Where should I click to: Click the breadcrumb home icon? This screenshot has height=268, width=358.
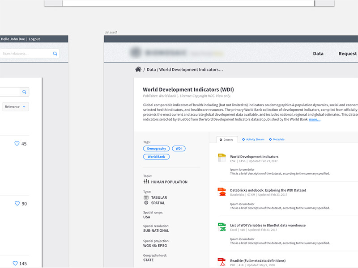pos(139,69)
